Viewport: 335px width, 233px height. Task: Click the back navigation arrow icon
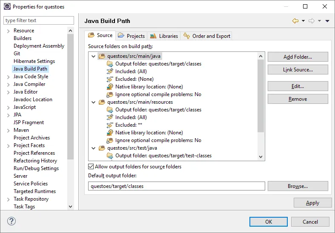click(x=295, y=21)
